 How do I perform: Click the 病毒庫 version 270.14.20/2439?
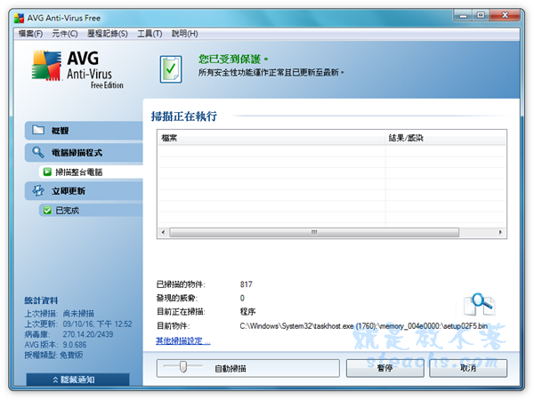tap(88, 334)
